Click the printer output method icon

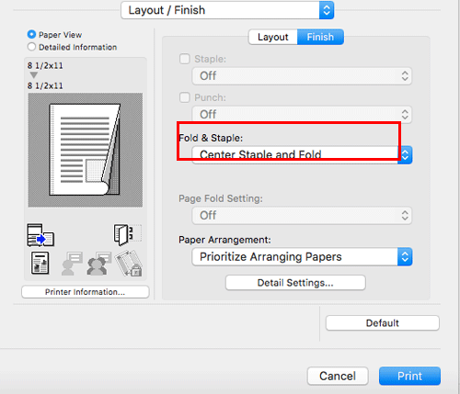[40, 235]
